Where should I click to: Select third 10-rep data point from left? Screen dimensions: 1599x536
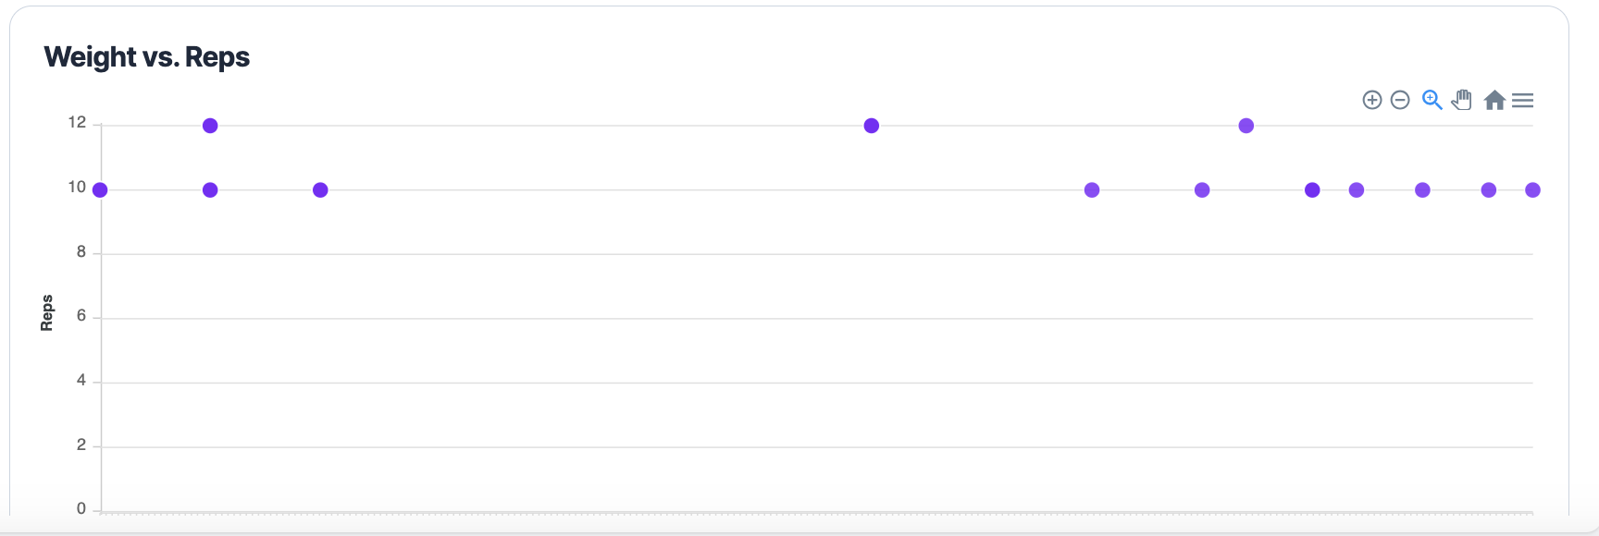[x=320, y=190]
